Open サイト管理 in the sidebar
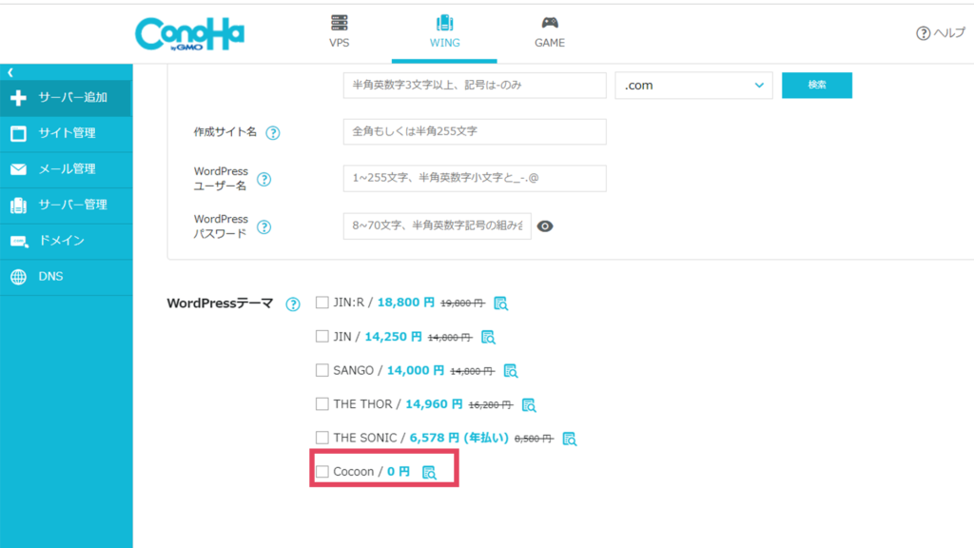The image size is (974, 548). 66,133
